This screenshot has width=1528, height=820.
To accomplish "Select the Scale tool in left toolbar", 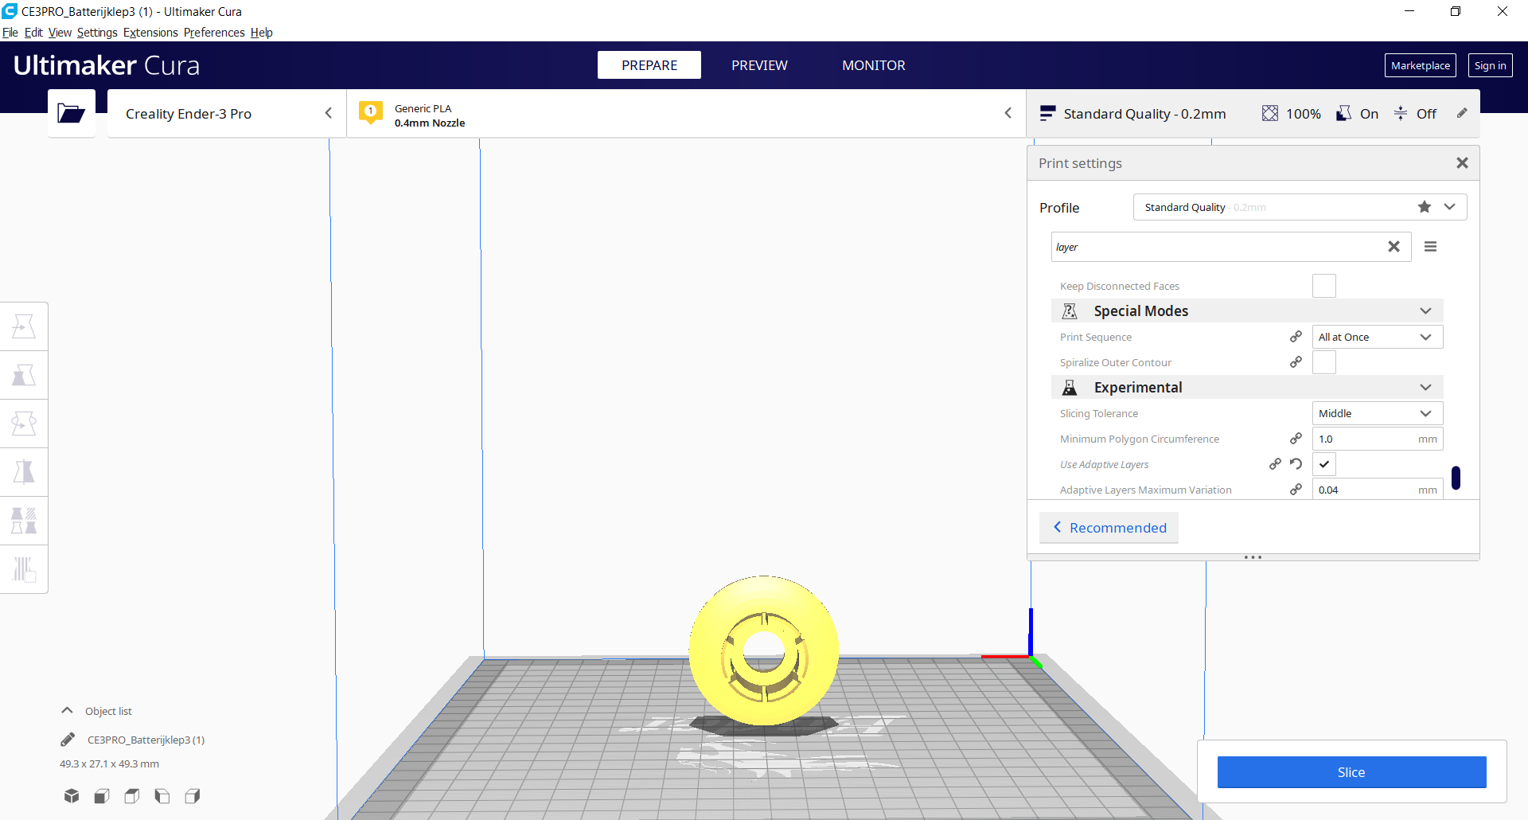I will (24, 375).
